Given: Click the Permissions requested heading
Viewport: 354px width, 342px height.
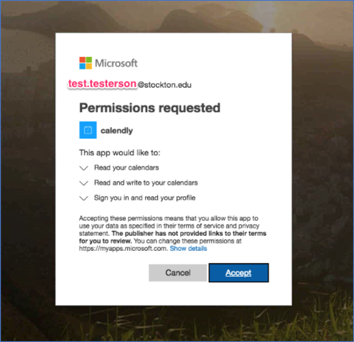Looking at the screenshot, I should pos(150,108).
